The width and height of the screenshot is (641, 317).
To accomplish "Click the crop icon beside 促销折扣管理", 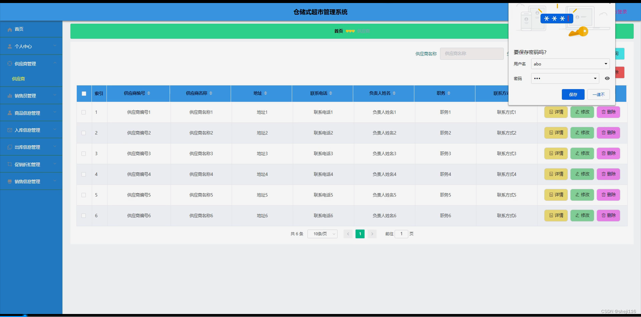I will coord(10,164).
